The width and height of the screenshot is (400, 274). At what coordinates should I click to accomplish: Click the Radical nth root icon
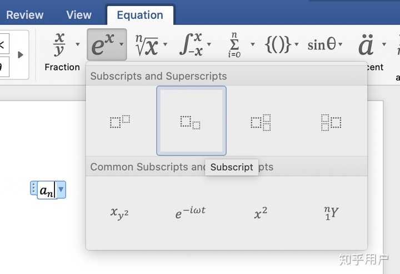click(x=147, y=45)
